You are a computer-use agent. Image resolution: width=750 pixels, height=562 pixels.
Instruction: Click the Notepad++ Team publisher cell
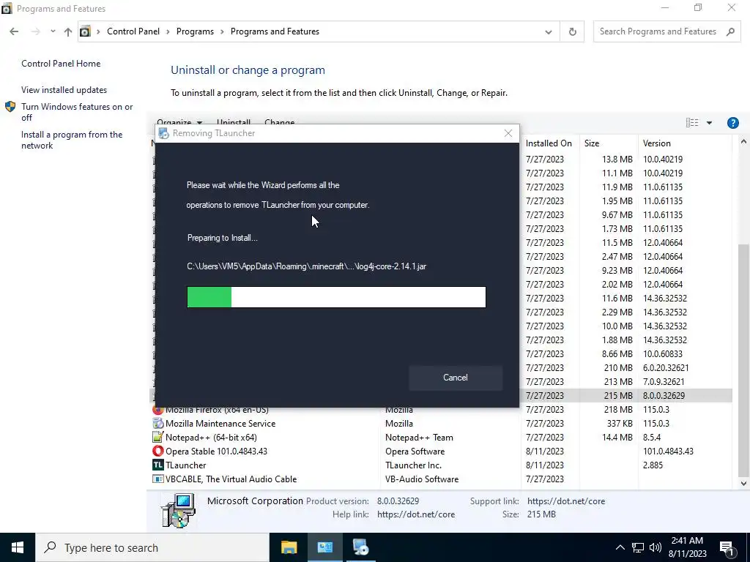pyautogui.click(x=419, y=438)
